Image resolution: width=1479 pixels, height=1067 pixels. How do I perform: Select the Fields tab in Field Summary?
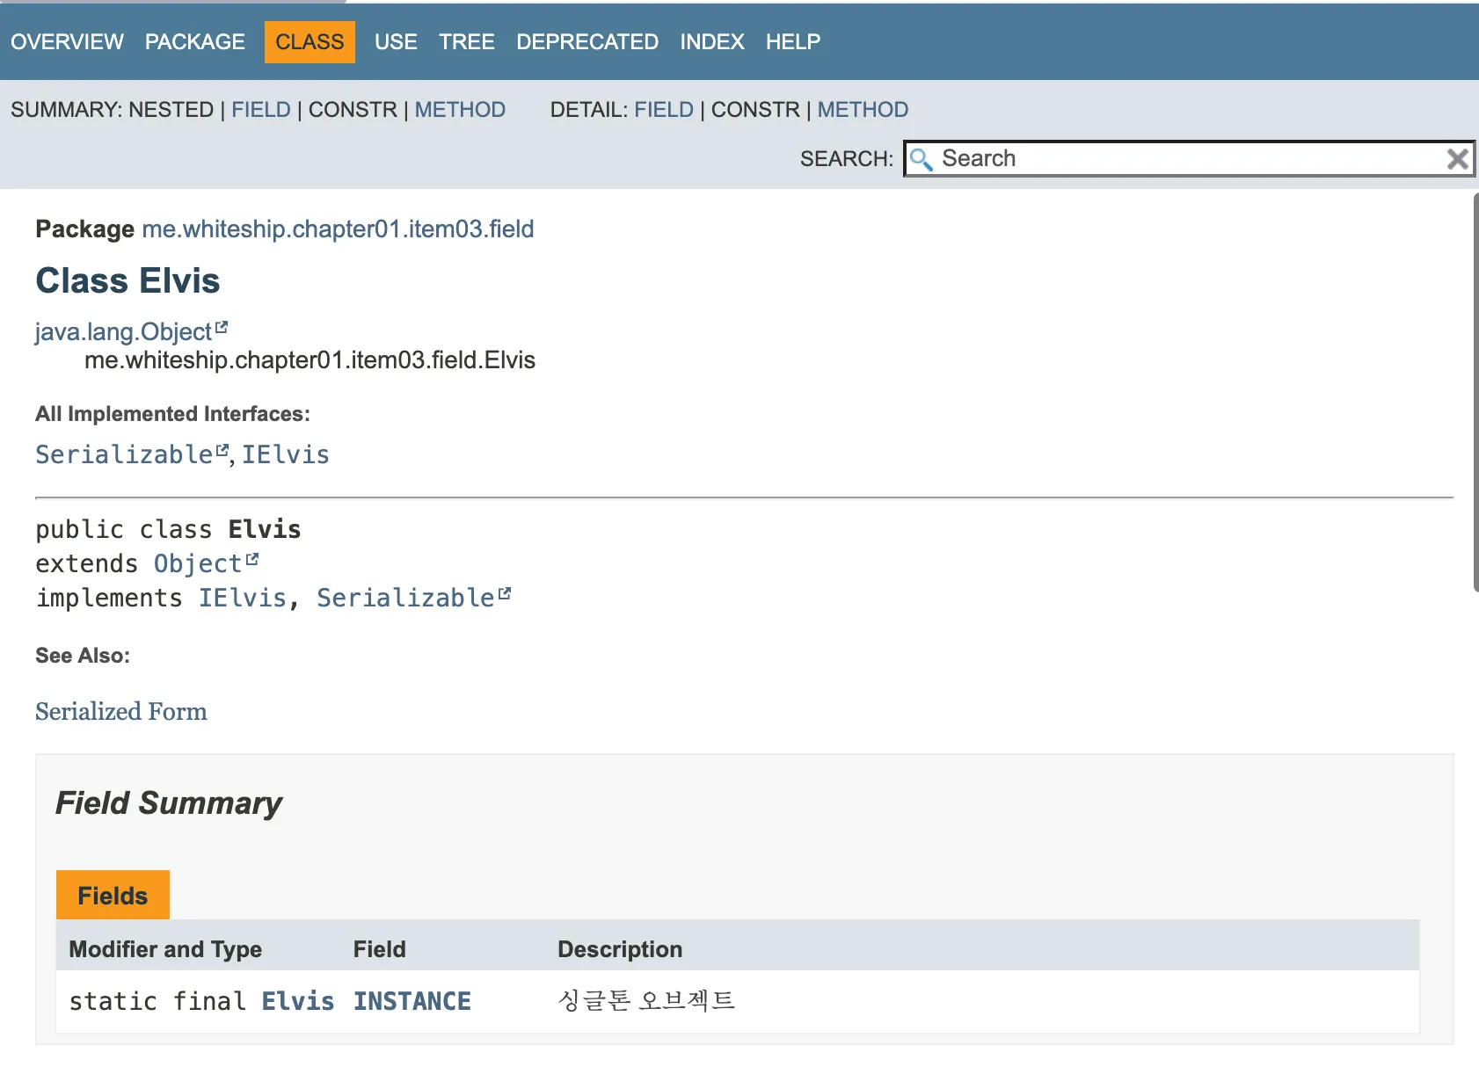click(113, 896)
